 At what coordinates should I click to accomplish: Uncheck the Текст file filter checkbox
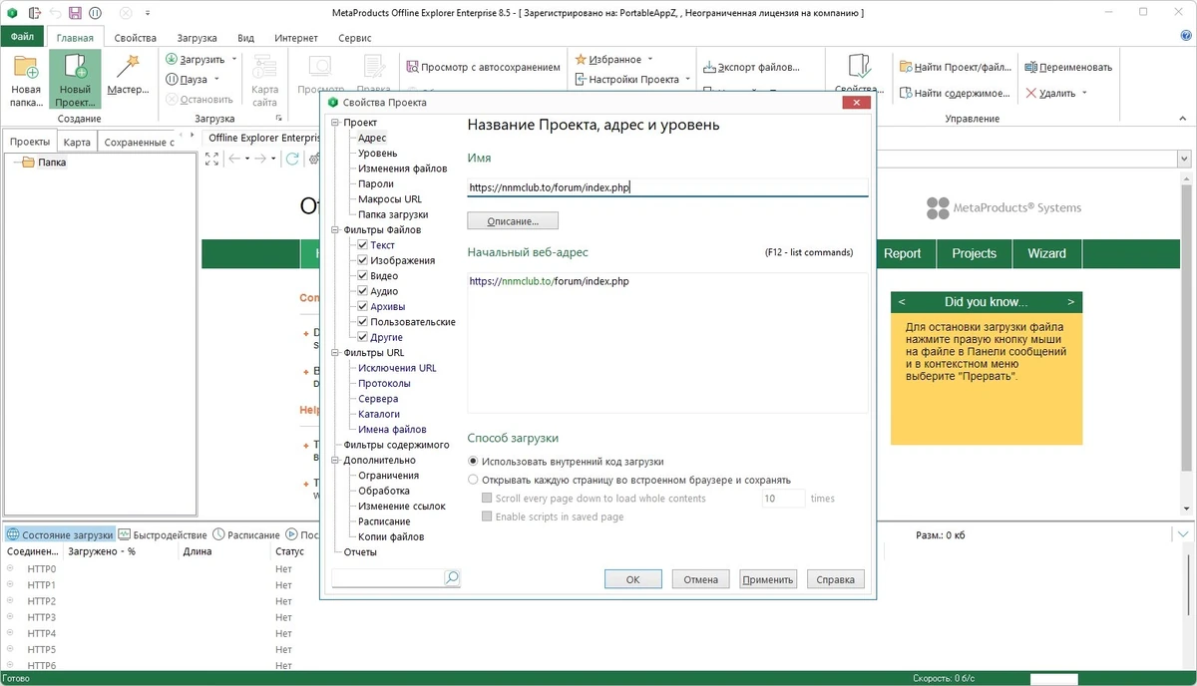(x=363, y=245)
